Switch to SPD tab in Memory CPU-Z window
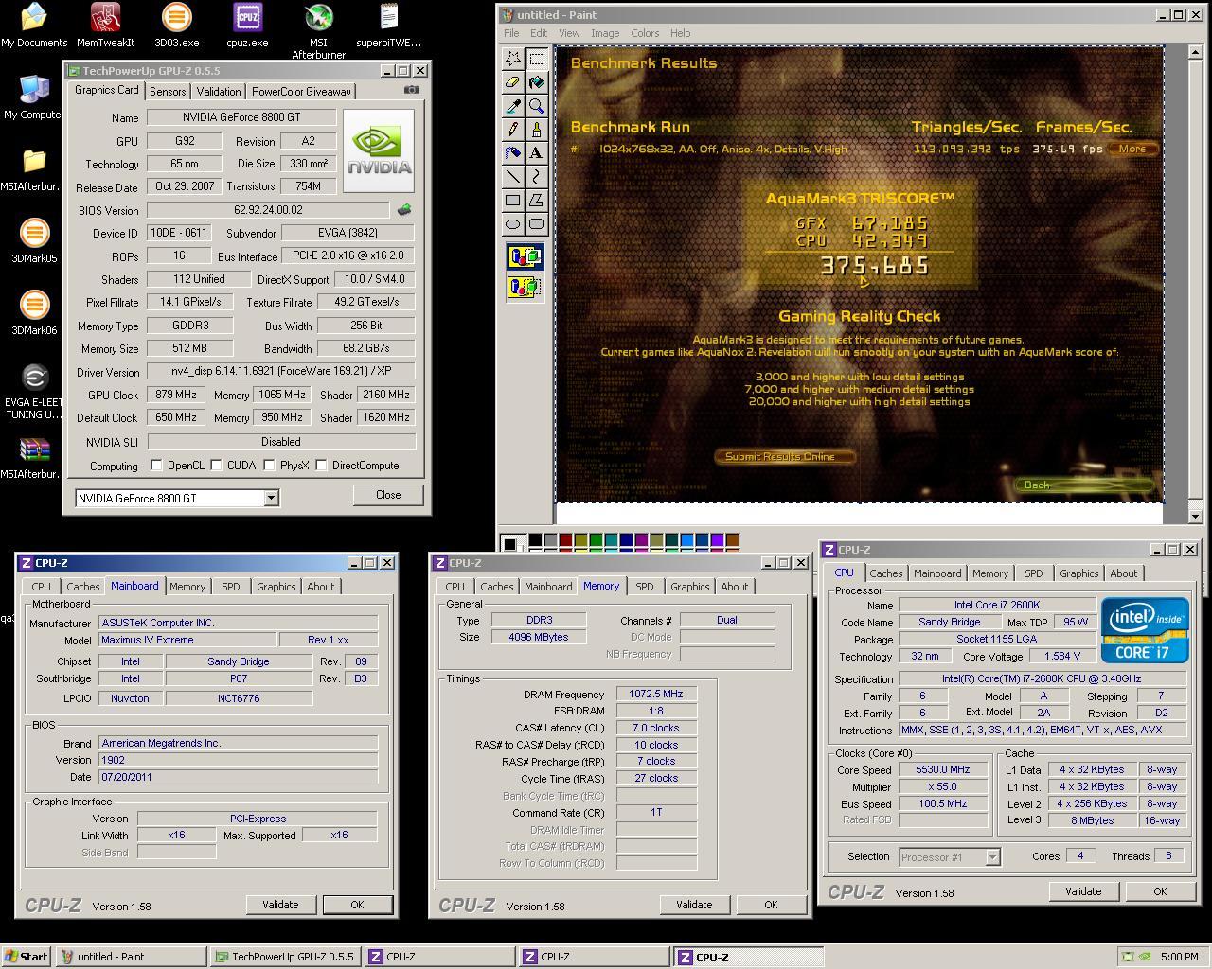The height and width of the screenshot is (969, 1212). pyautogui.click(x=645, y=587)
